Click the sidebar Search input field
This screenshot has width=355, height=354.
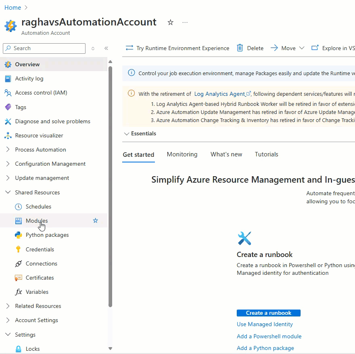click(x=44, y=48)
